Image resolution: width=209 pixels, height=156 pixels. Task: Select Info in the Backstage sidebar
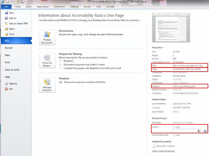(16, 41)
